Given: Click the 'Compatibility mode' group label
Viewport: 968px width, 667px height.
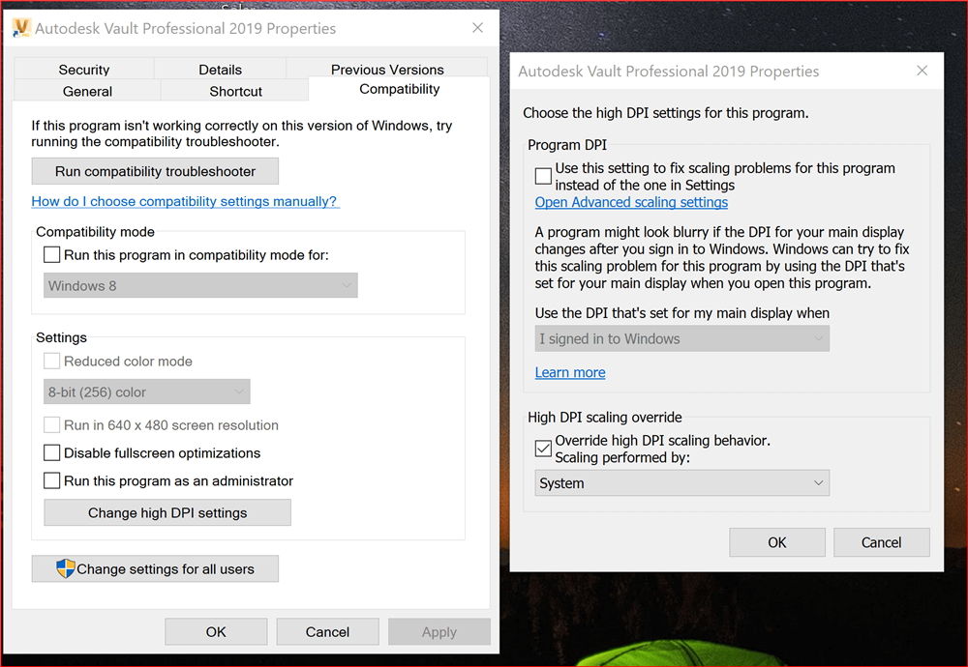Looking at the screenshot, I should coord(95,232).
